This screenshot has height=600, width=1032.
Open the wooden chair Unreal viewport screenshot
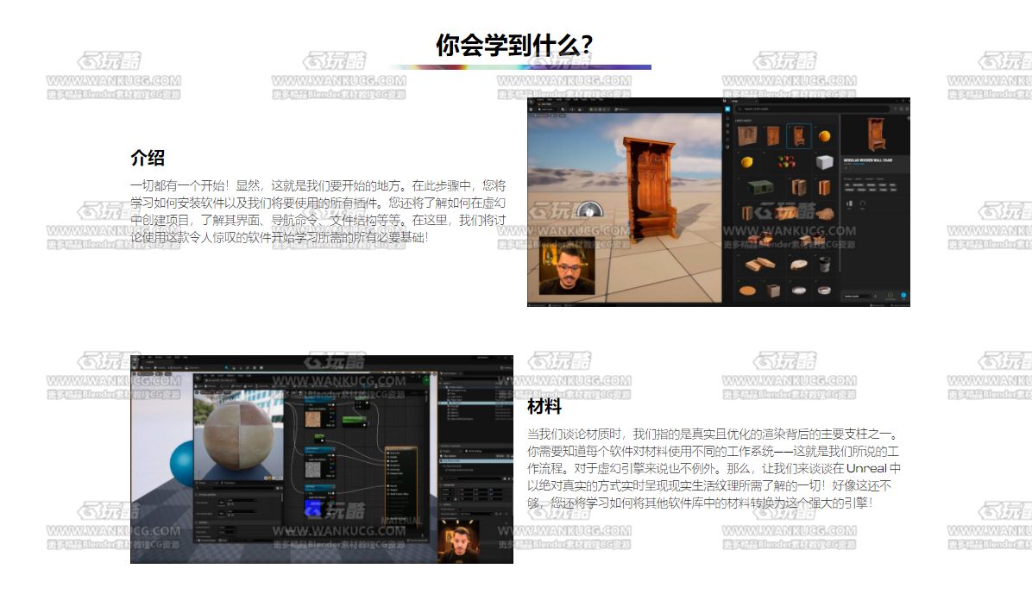click(x=719, y=202)
